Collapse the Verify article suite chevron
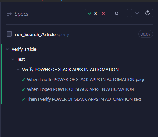The image size is (158, 137). point(7,49)
